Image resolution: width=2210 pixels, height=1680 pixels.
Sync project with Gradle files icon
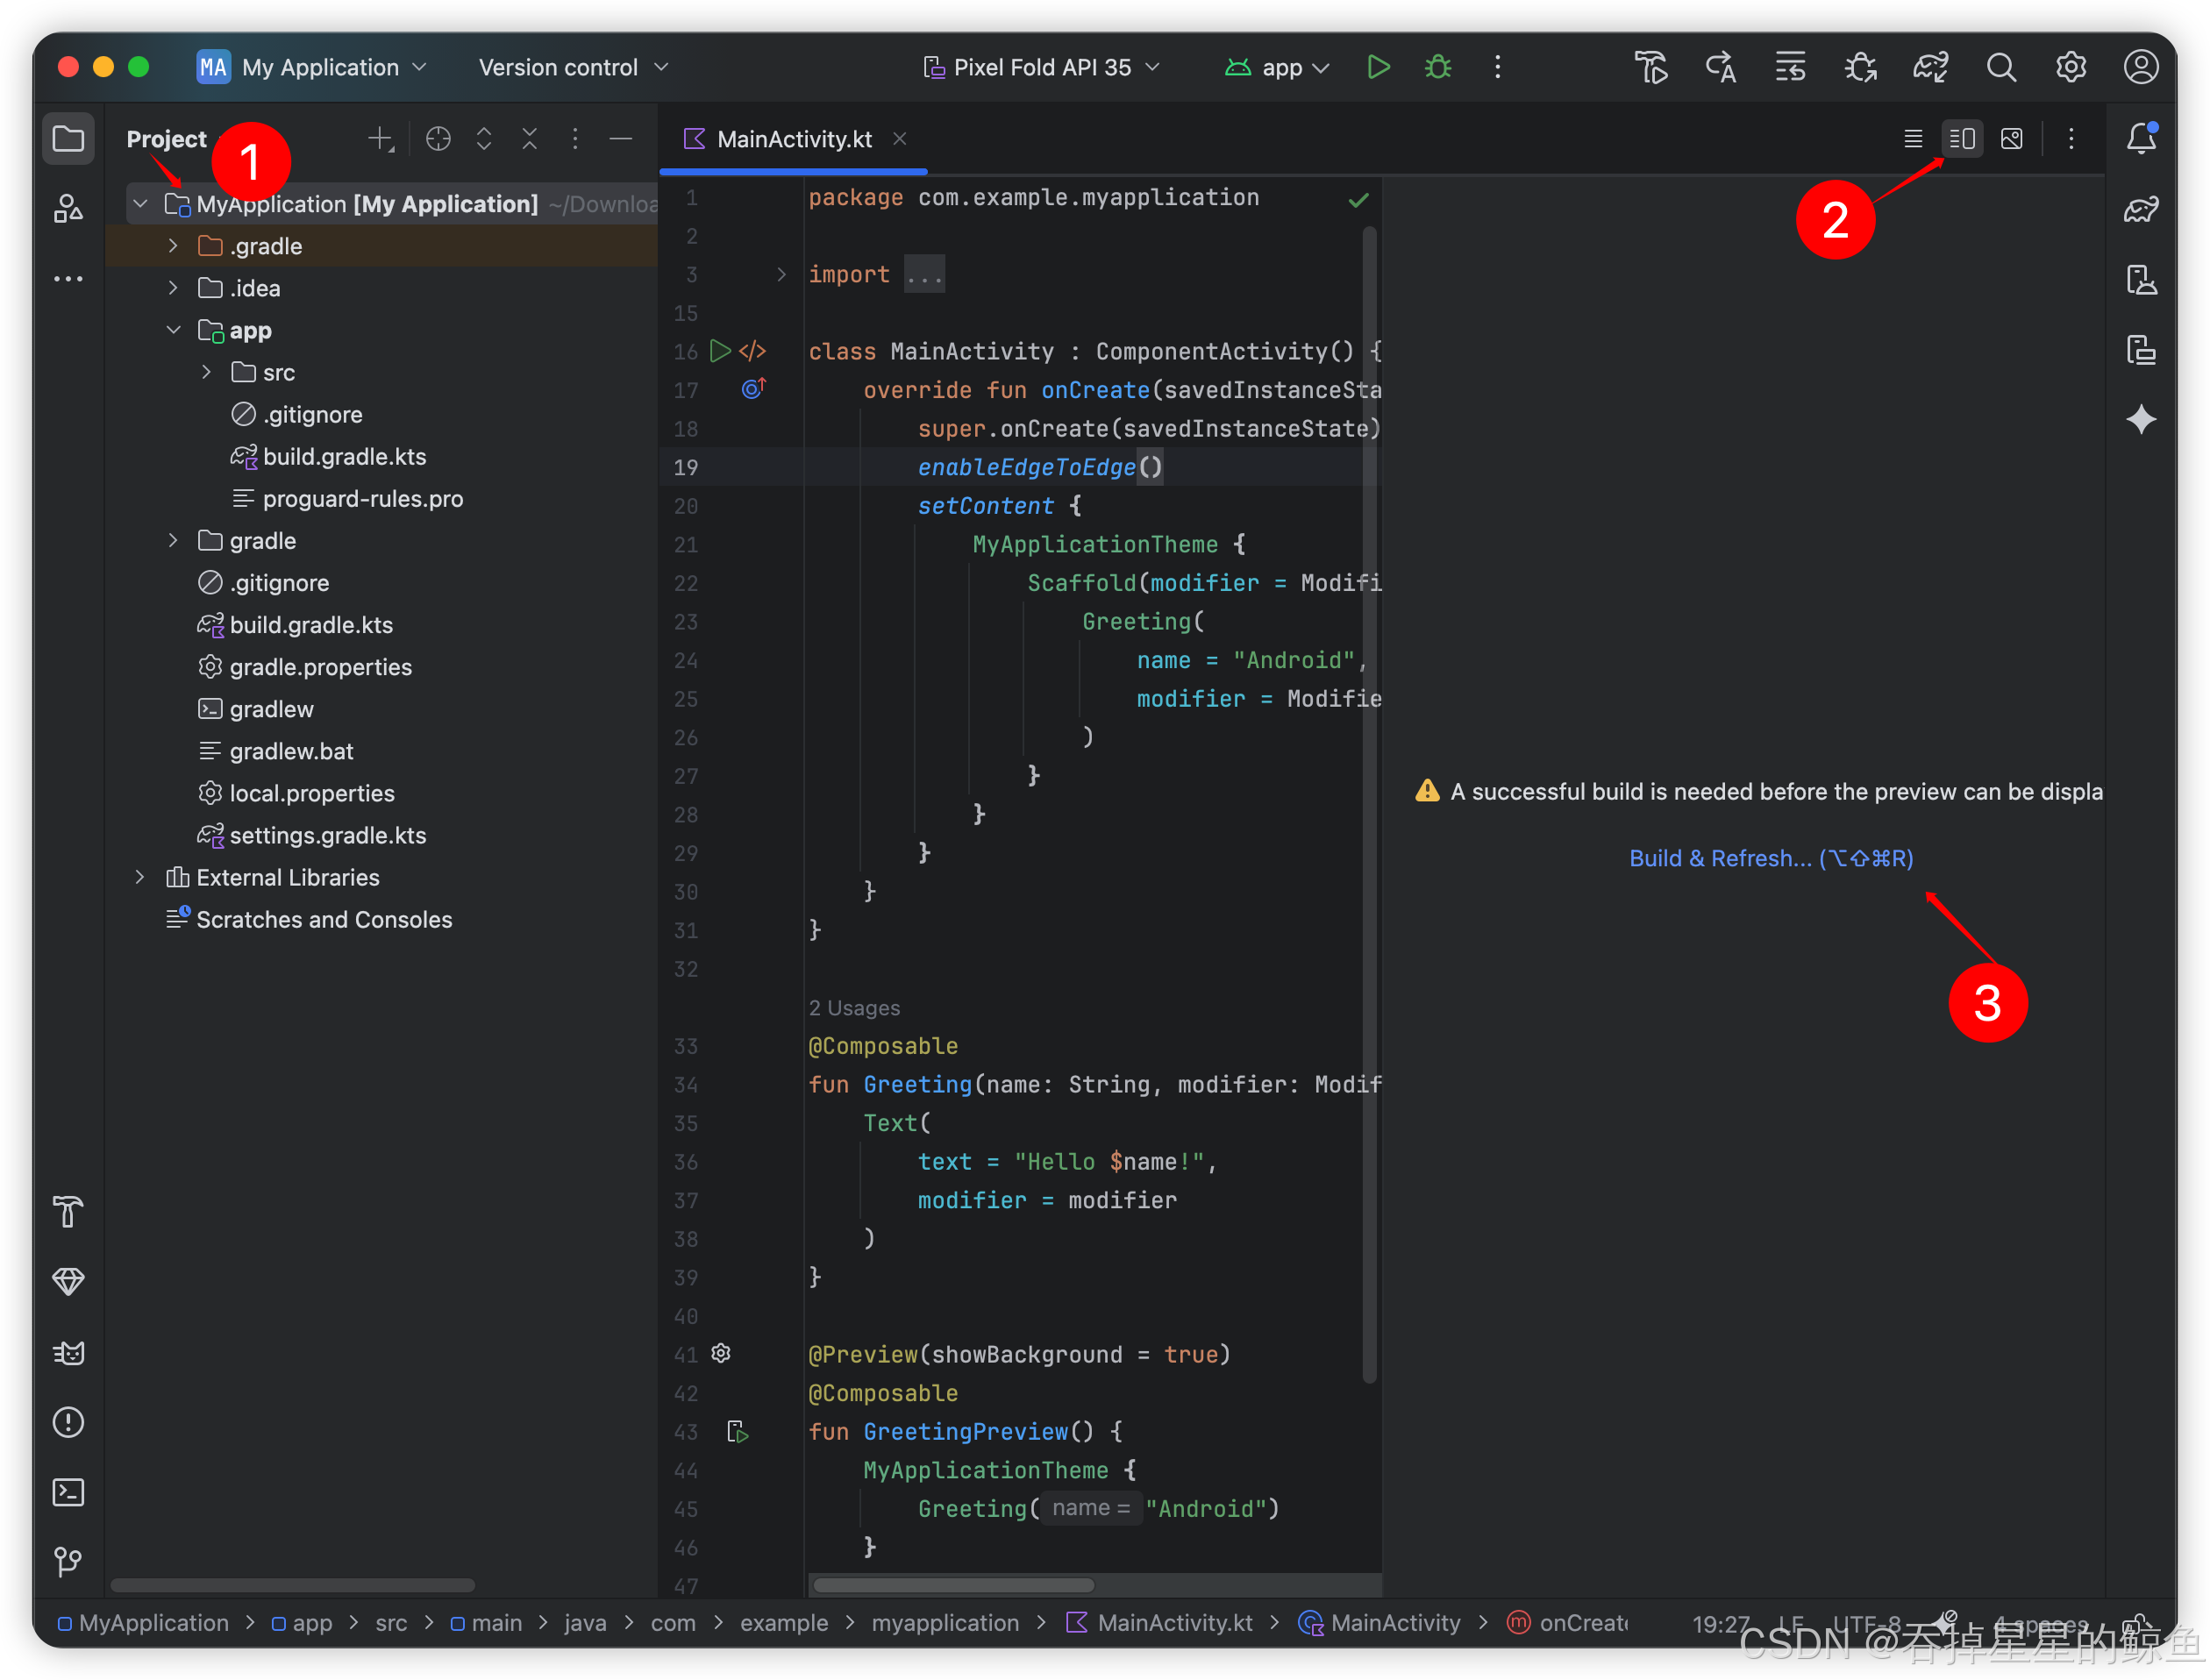coord(1930,67)
